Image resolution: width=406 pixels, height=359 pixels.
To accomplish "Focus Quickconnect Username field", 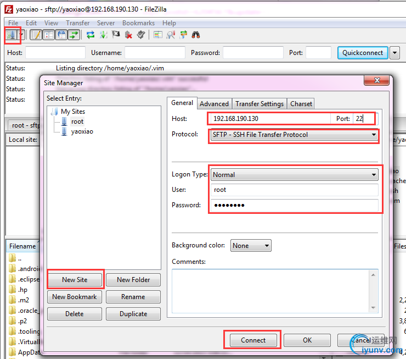I will coord(155,53).
